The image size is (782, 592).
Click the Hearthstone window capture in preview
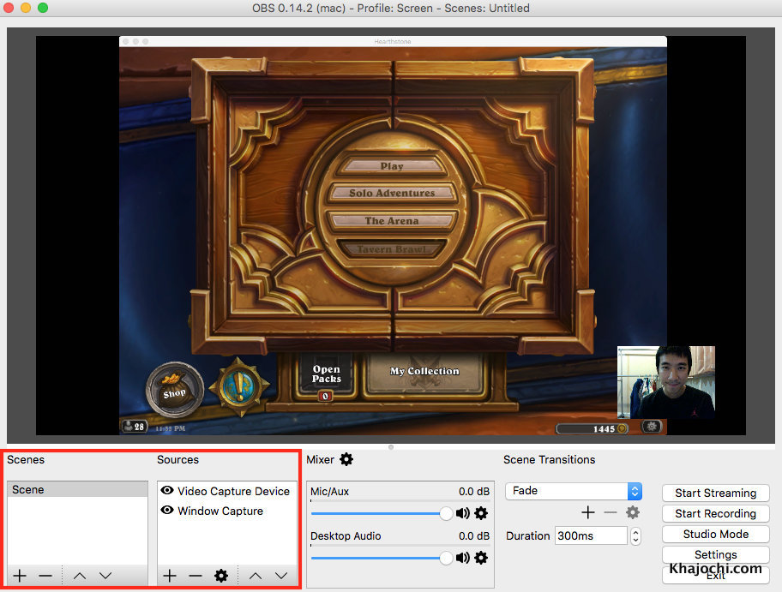tap(393, 236)
